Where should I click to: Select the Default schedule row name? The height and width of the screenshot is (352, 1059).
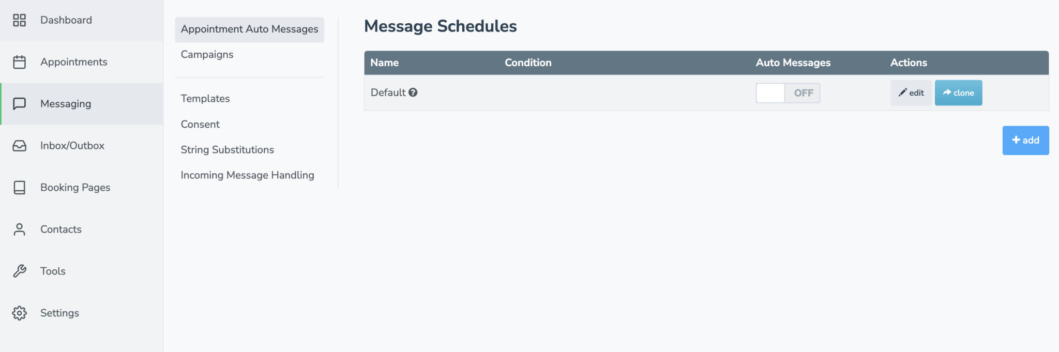tap(388, 93)
